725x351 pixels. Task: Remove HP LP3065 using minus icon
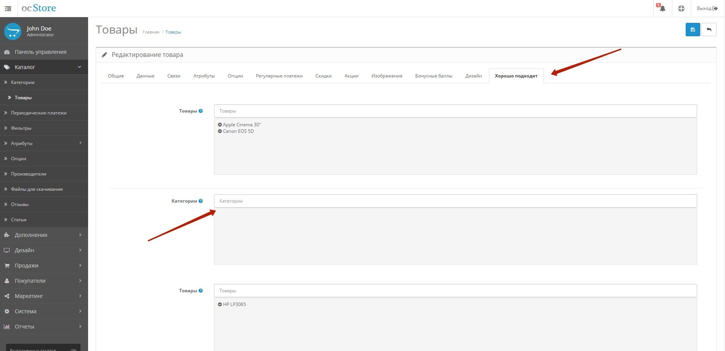[220, 304]
